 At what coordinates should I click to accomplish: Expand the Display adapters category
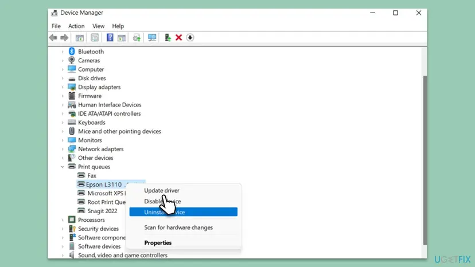(63, 87)
